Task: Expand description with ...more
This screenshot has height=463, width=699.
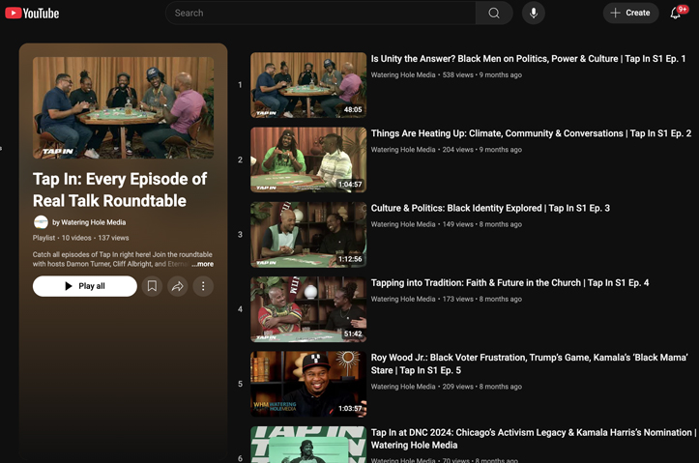Action: (203, 264)
